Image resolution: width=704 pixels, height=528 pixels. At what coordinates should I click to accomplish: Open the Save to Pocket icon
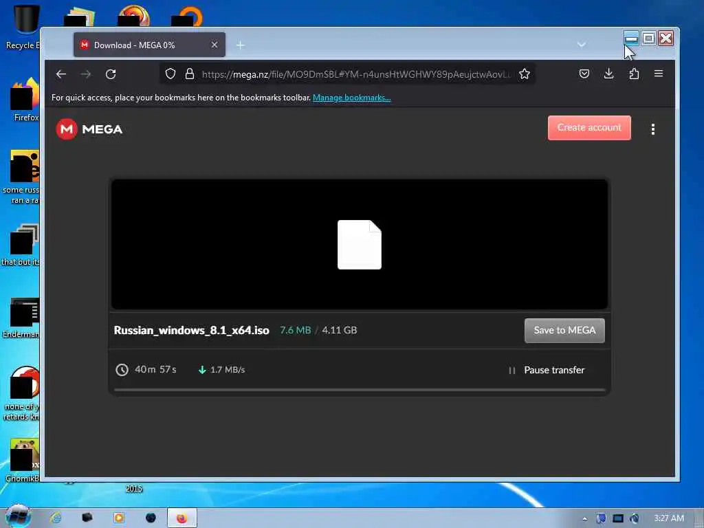click(584, 74)
